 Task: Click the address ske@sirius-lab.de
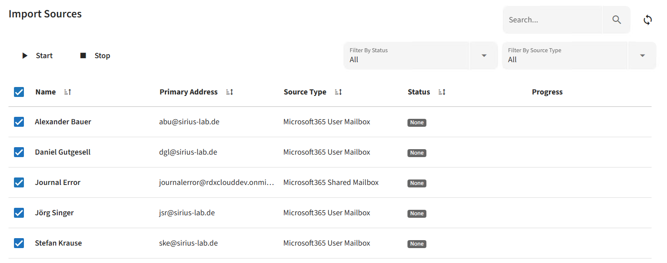click(x=188, y=243)
